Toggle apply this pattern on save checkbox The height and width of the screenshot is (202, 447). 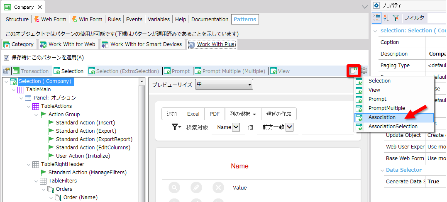[x=6, y=58]
